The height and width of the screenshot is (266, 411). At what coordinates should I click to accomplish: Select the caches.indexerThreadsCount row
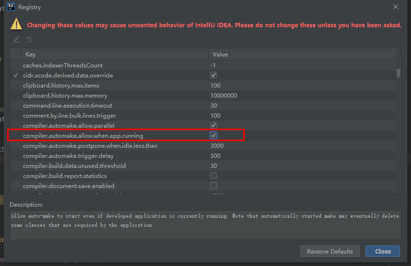coord(203,65)
